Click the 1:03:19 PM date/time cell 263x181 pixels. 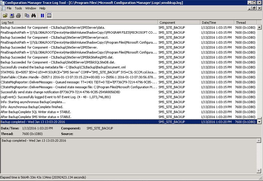[x=216, y=107]
